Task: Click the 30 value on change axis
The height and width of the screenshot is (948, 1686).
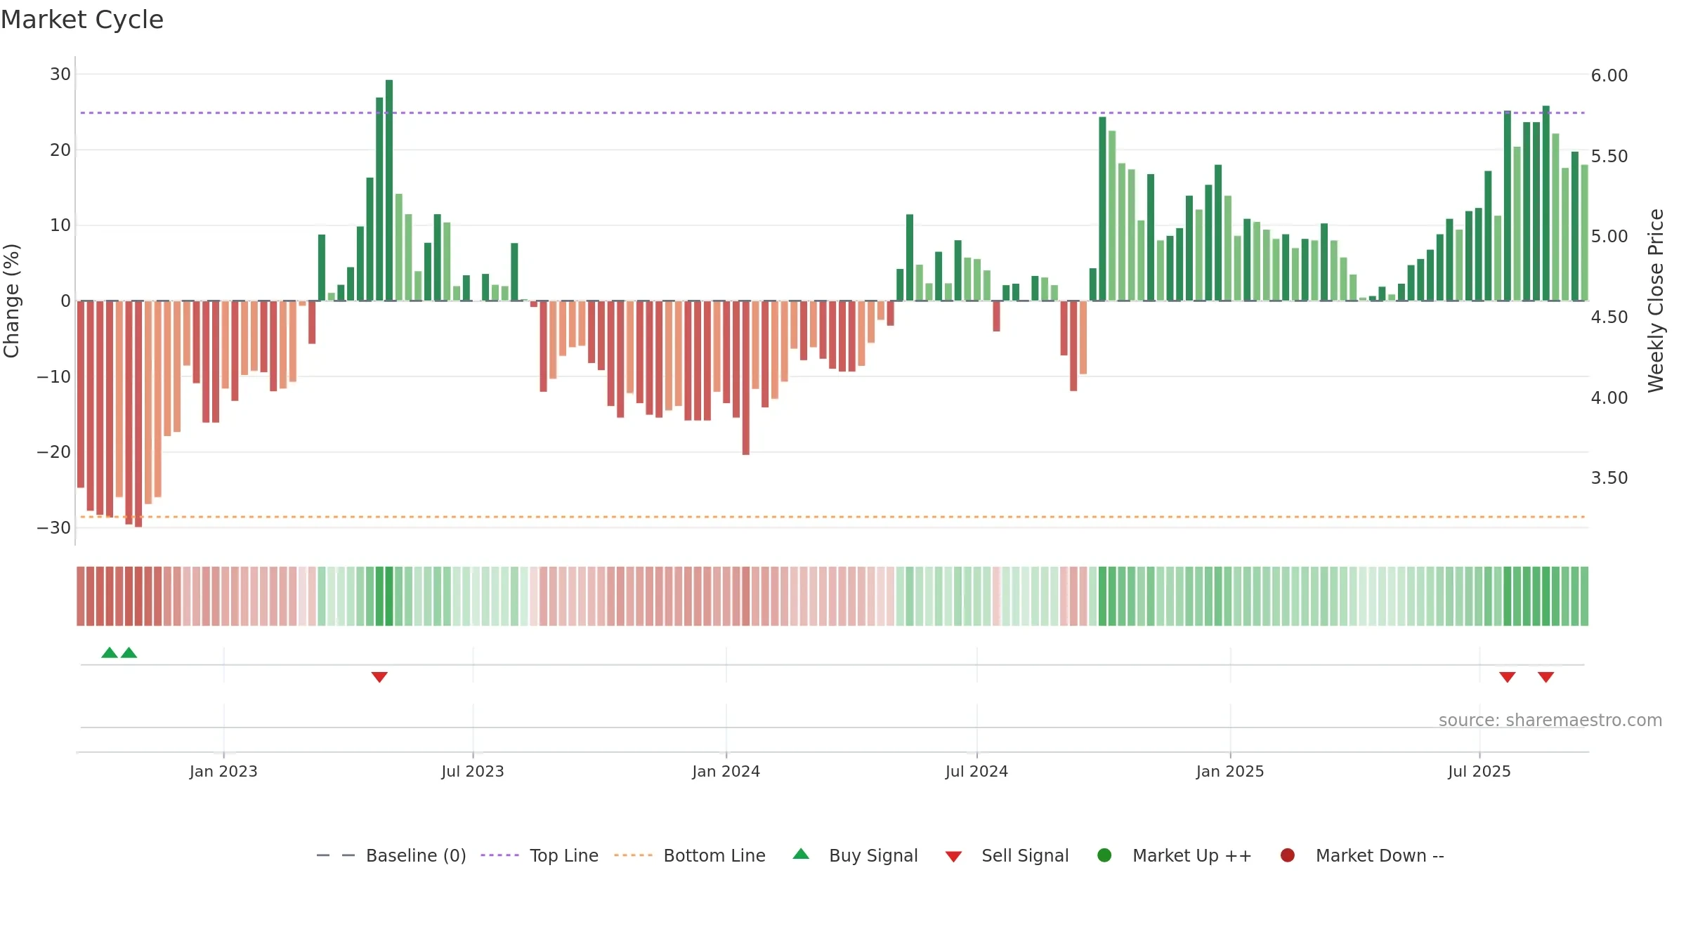Action: point(60,74)
